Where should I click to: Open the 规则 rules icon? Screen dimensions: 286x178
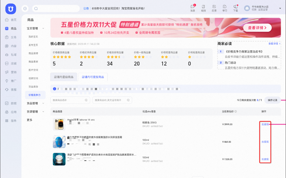203,8
